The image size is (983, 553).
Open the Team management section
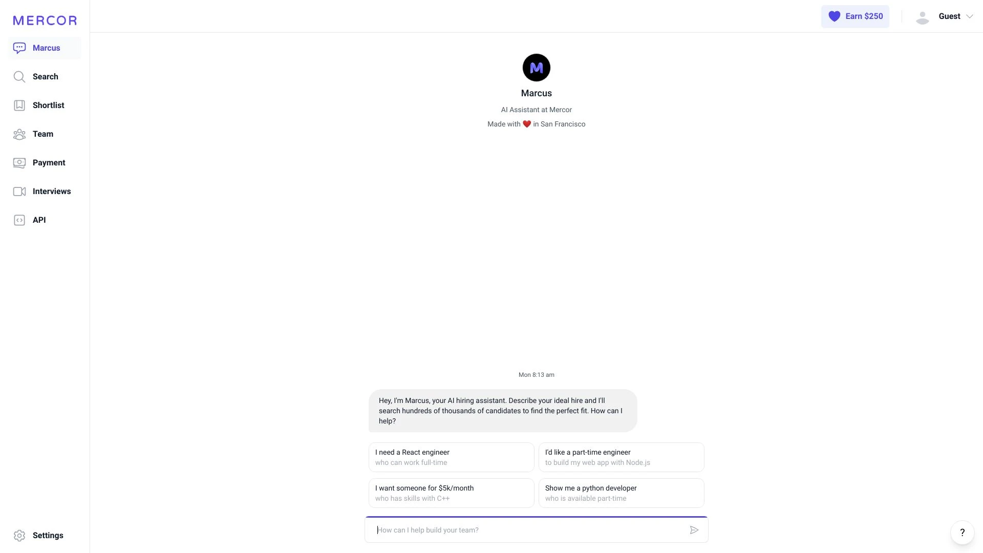coord(42,134)
